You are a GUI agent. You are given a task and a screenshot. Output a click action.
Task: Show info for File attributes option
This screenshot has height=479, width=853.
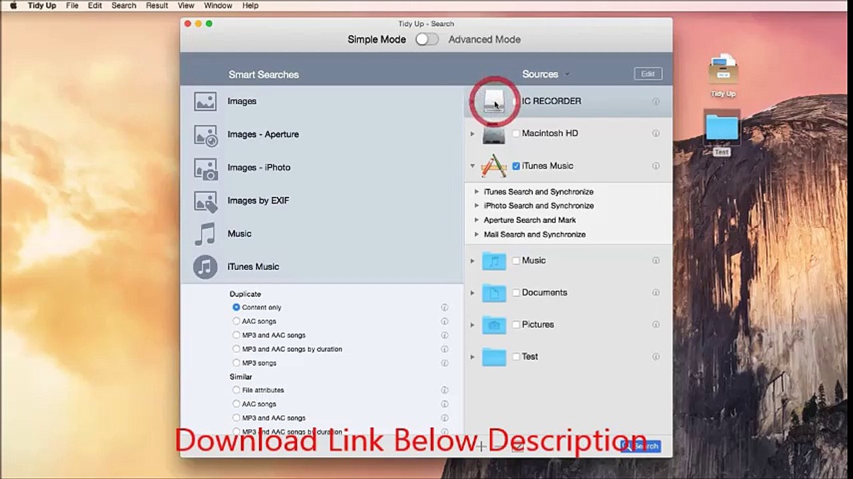click(444, 391)
